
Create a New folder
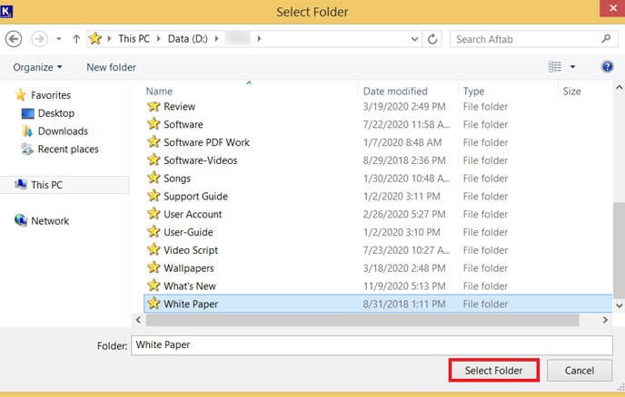pos(111,67)
